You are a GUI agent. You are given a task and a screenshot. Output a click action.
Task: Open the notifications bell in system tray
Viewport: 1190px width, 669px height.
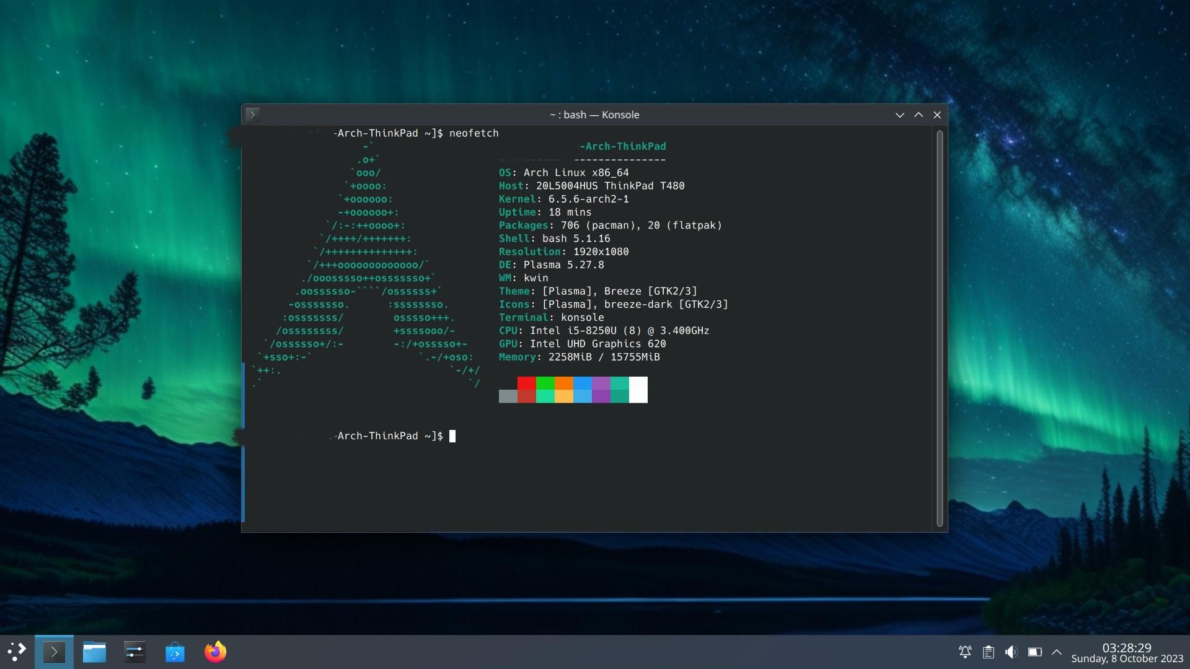tap(964, 652)
